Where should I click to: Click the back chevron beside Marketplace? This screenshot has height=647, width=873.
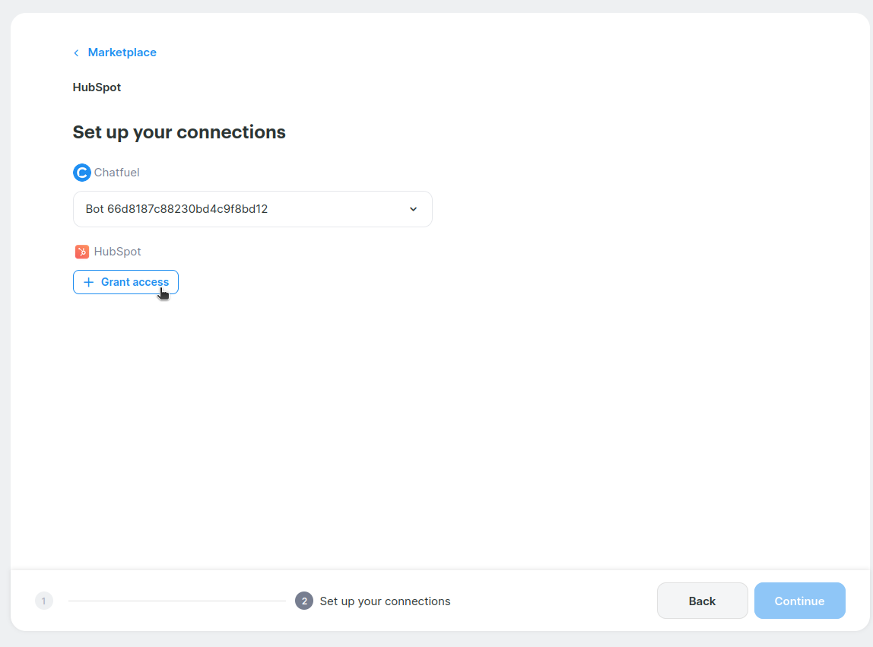(76, 52)
